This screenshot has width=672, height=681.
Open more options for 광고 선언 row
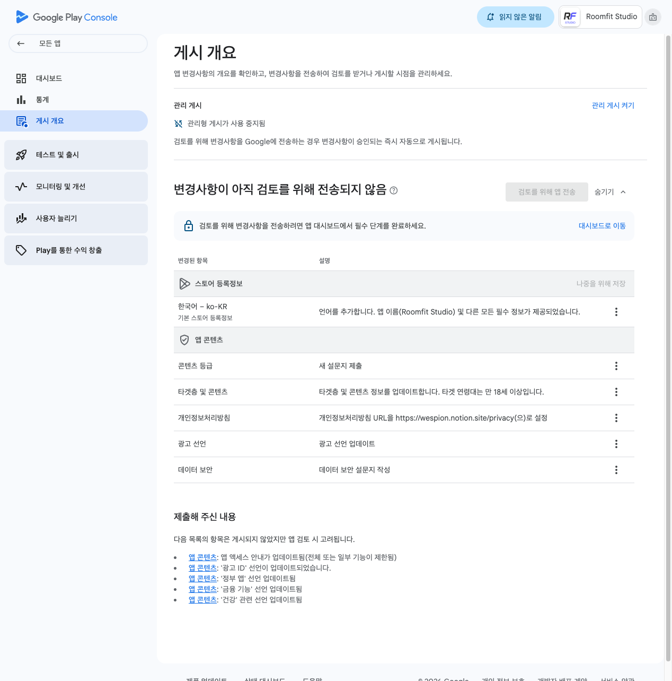coord(616,444)
